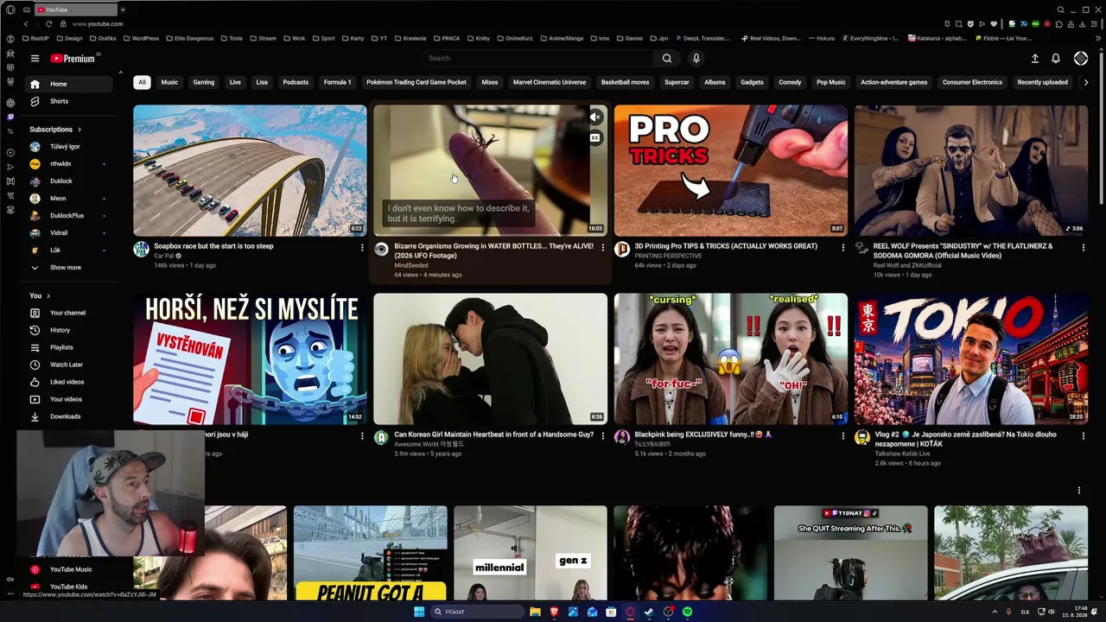The width and height of the screenshot is (1106, 622).
Task: Show more subscriptions in the sidebar
Action: coord(66,268)
